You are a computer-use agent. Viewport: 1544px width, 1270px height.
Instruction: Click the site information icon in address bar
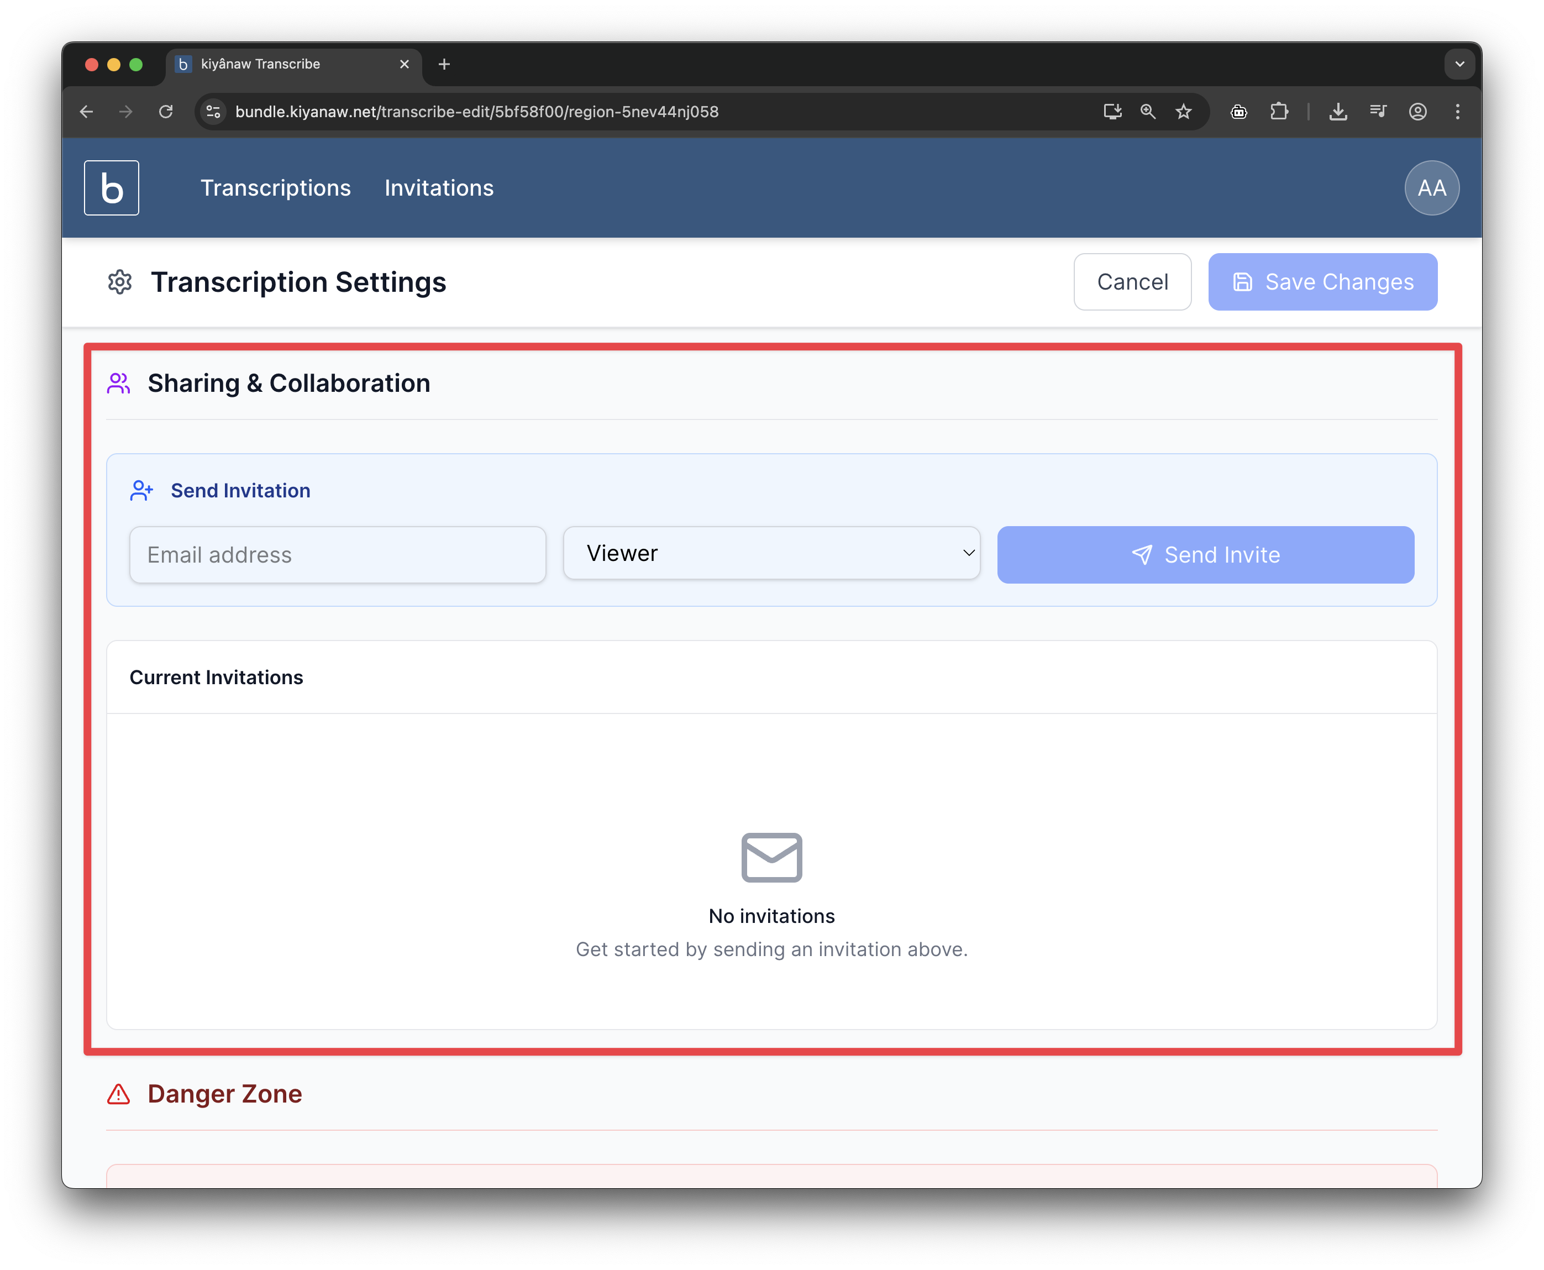pos(213,112)
